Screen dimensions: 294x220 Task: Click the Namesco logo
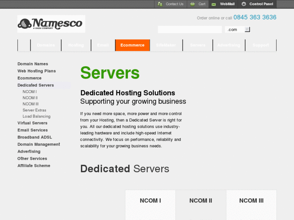tap(51, 24)
